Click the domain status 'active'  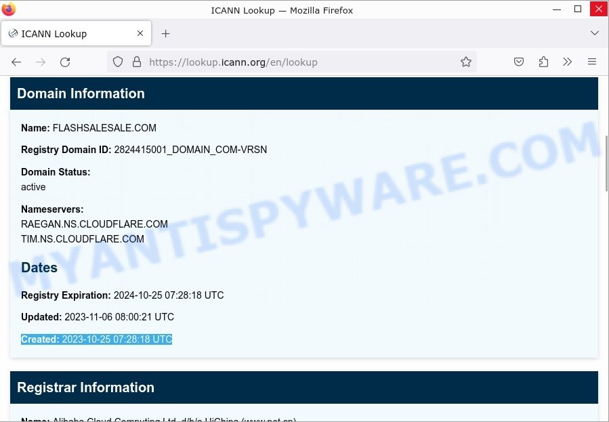coord(33,187)
